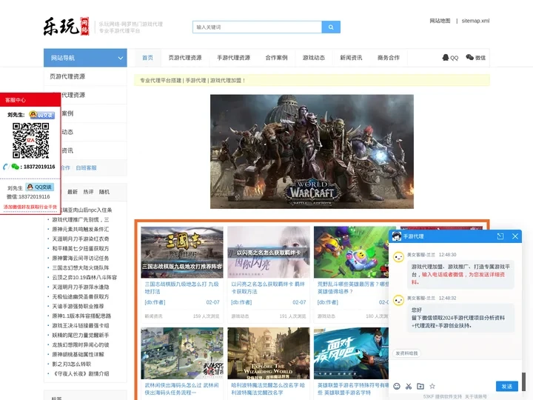The width and height of the screenshot is (533, 400).
Task: Expand the 网站导航 dropdown chevron
Action: tap(121, 58)
